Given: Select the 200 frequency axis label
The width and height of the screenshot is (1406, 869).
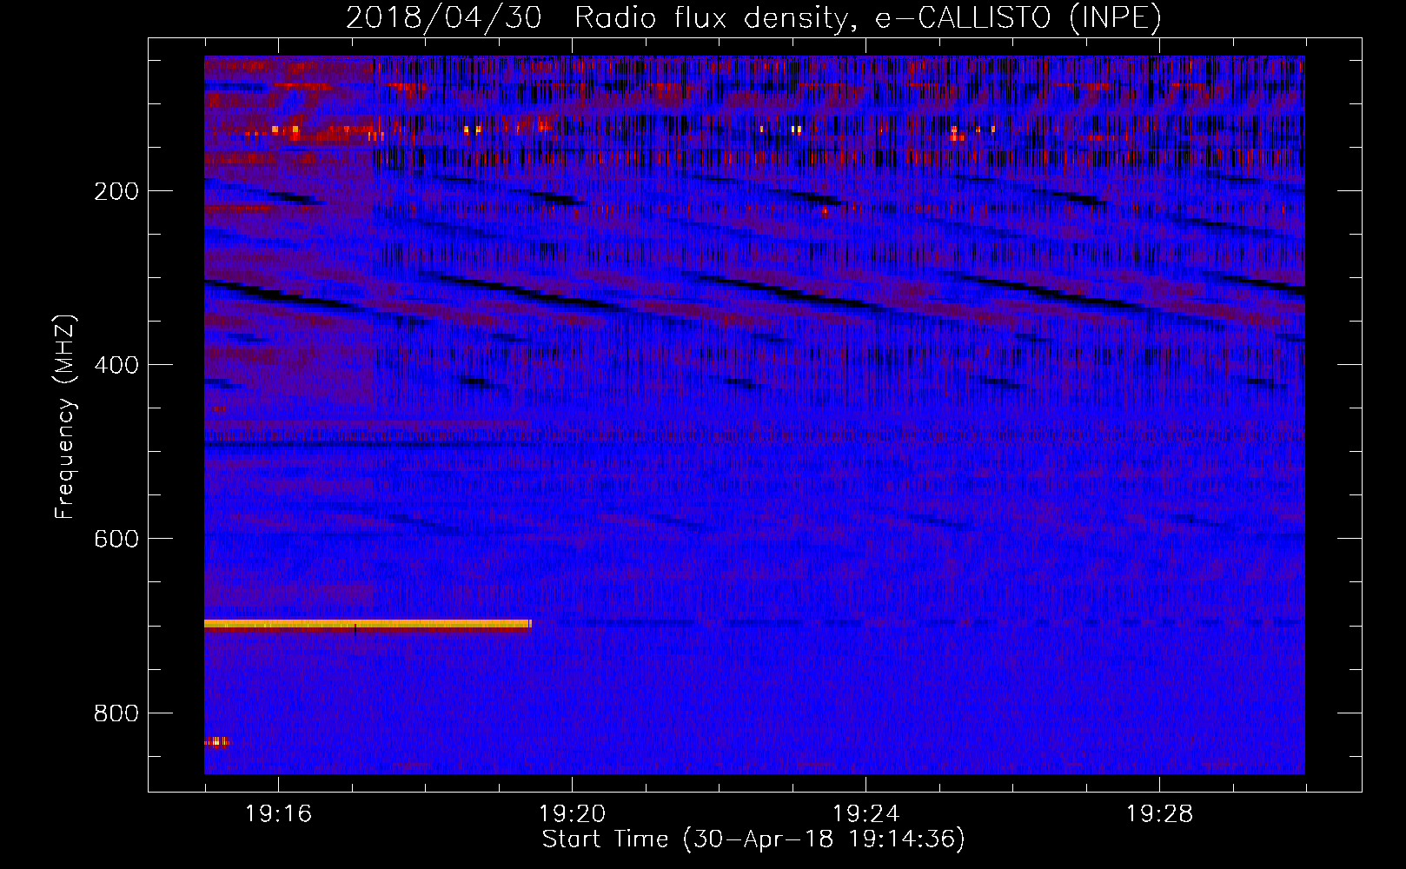Looking at the screenshot, I should 116,191.
